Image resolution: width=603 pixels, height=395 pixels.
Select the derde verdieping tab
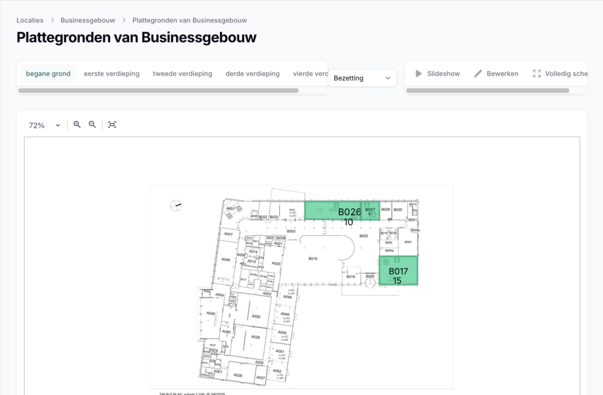[253, 73]
